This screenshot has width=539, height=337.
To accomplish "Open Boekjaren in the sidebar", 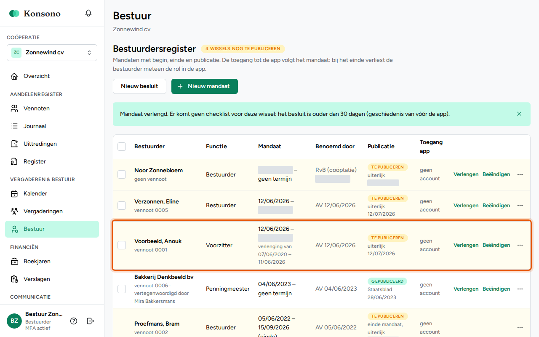I will coord(52,262).
